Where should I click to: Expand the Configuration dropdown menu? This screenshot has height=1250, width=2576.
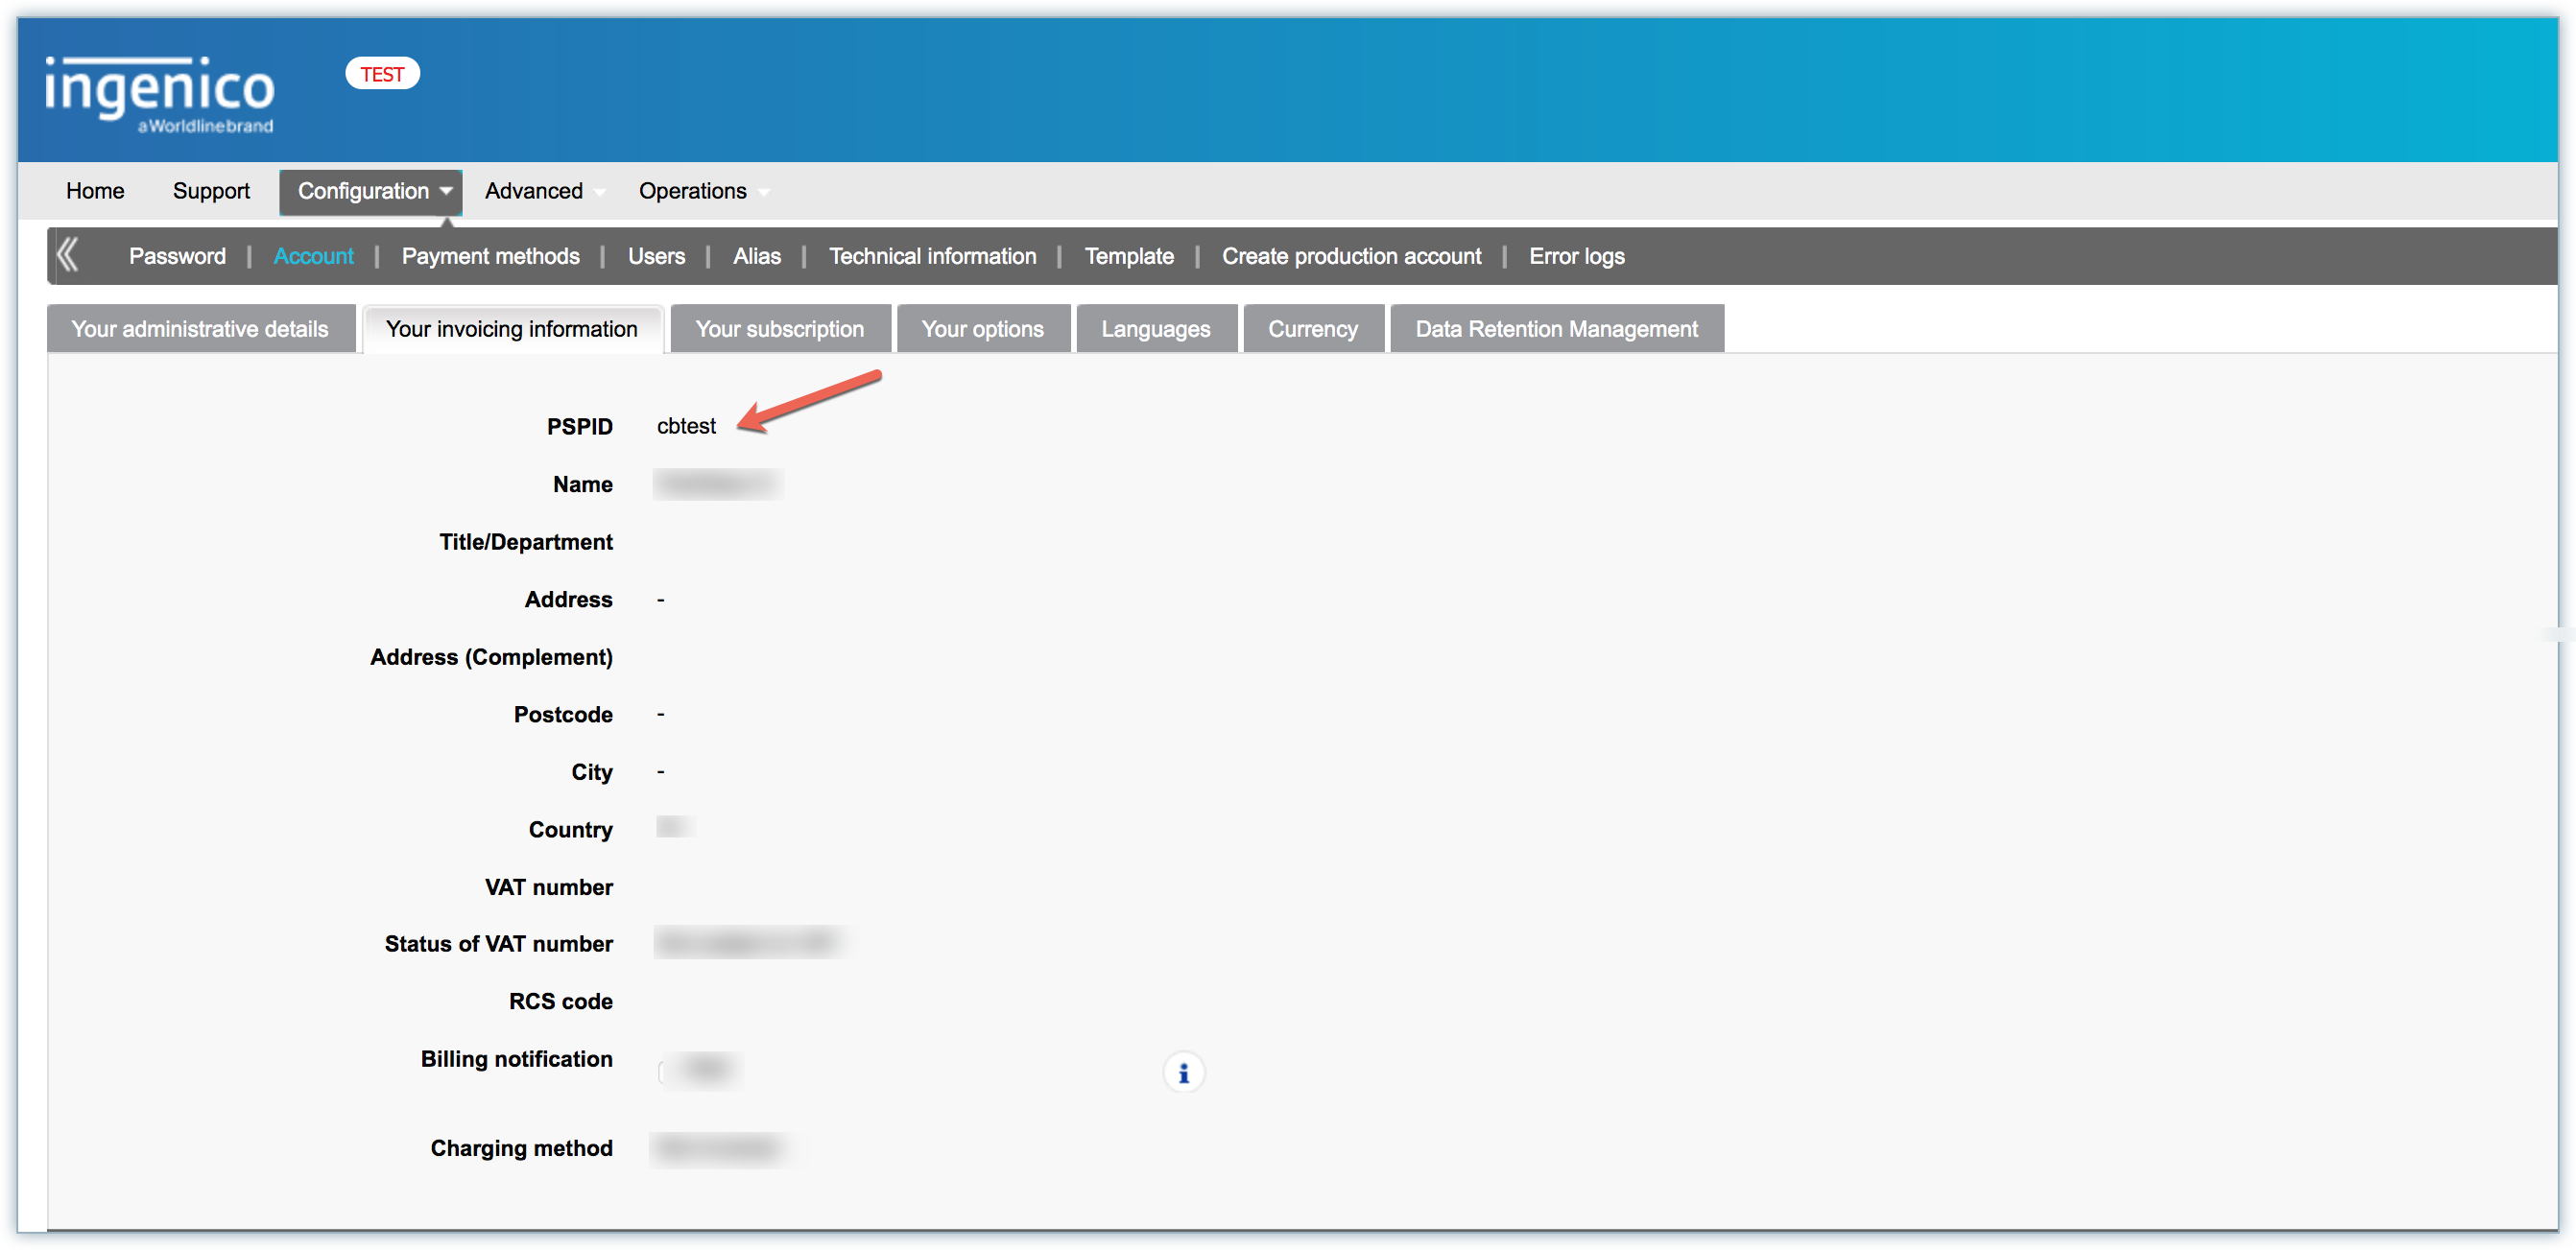click(x=370, y=191)
